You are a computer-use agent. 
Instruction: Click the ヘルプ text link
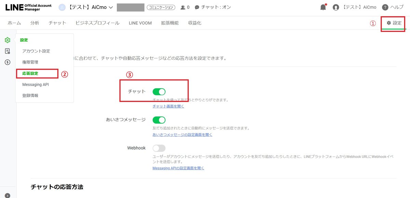pyautogui.click(x=397, y=7)
